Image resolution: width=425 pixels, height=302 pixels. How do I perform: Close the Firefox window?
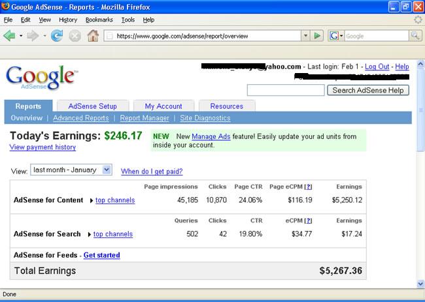point(418,7)
